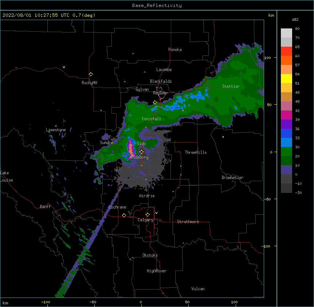Screen dimensions: 314x307
Task: Click the -30 value on the dBZ scale
Action: pos(298,193)
